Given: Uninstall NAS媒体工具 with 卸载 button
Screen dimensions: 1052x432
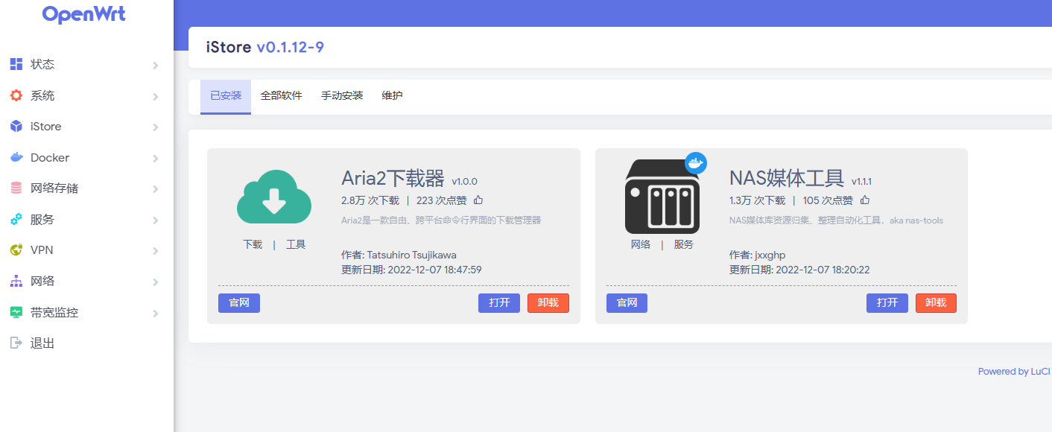Looking at the screenshot, I should pos(936,303).
